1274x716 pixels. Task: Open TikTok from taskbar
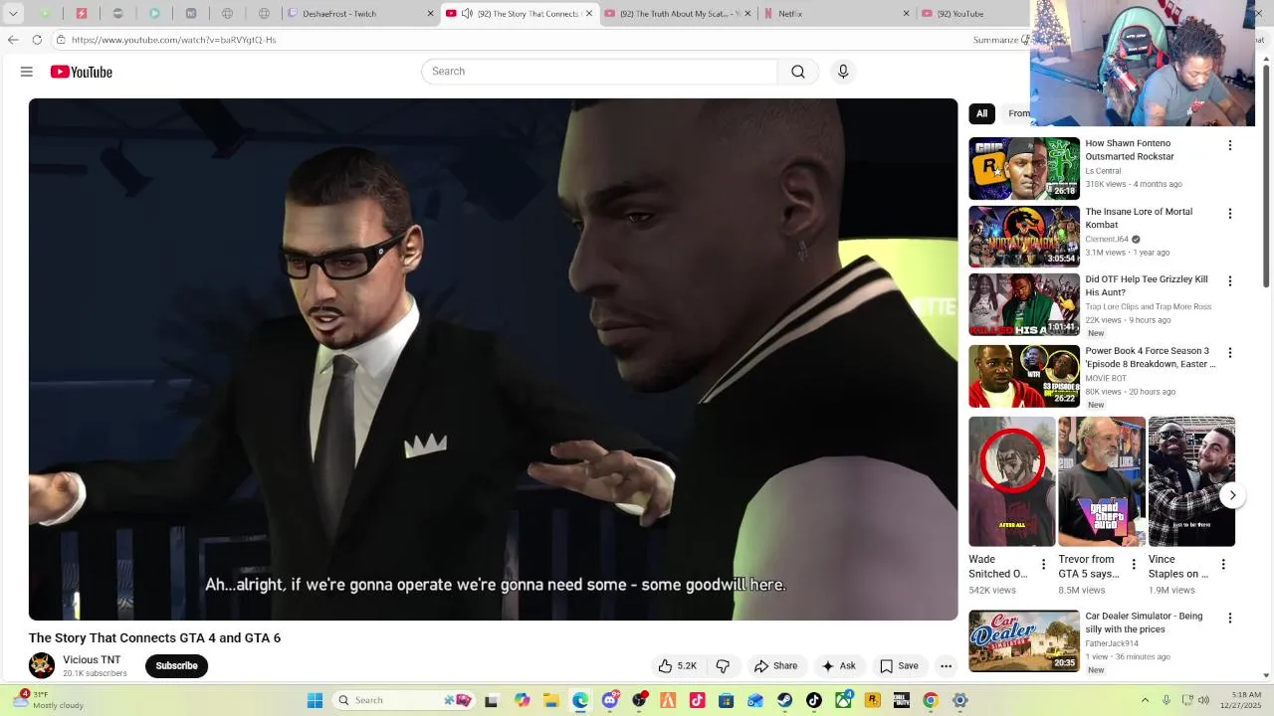click(814, 700)
